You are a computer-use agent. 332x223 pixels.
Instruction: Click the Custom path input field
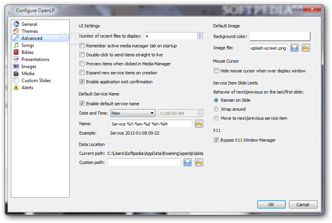pyautogui.click(x=144, y=162)
